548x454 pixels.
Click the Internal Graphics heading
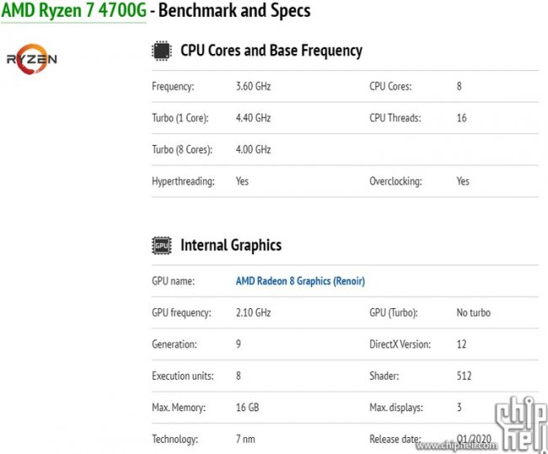click(x=230, y=246)
